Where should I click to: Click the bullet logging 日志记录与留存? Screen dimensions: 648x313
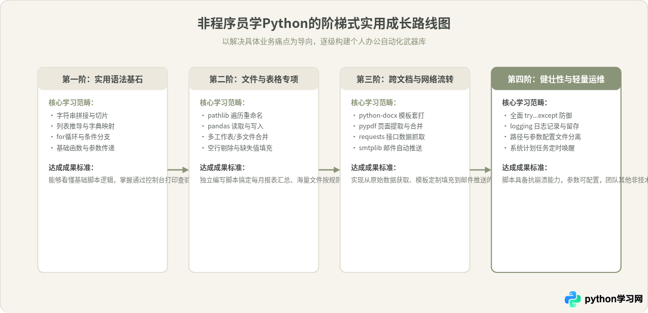(x=544, y=126)
